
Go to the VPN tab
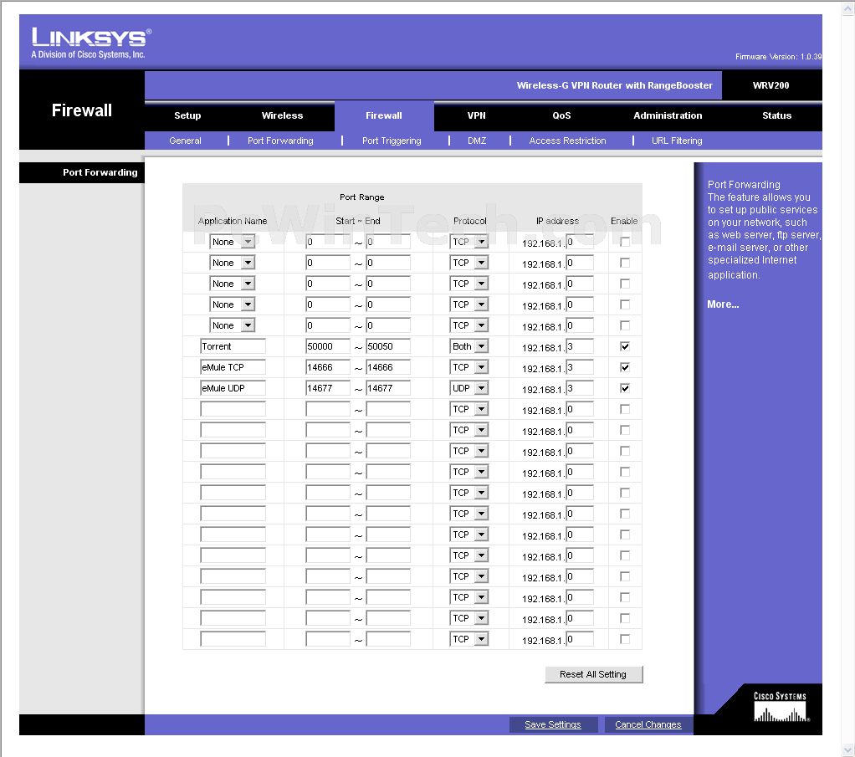click(x=477, y=115)
